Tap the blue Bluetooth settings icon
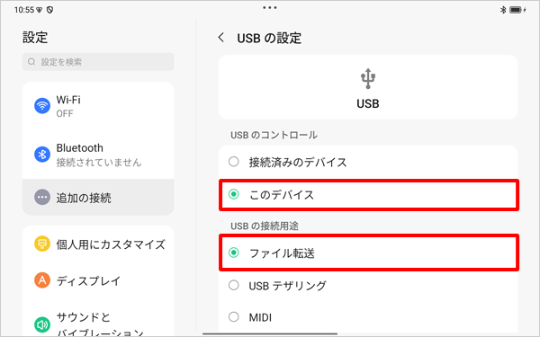The image size is (540, 337). pos(42,154)
